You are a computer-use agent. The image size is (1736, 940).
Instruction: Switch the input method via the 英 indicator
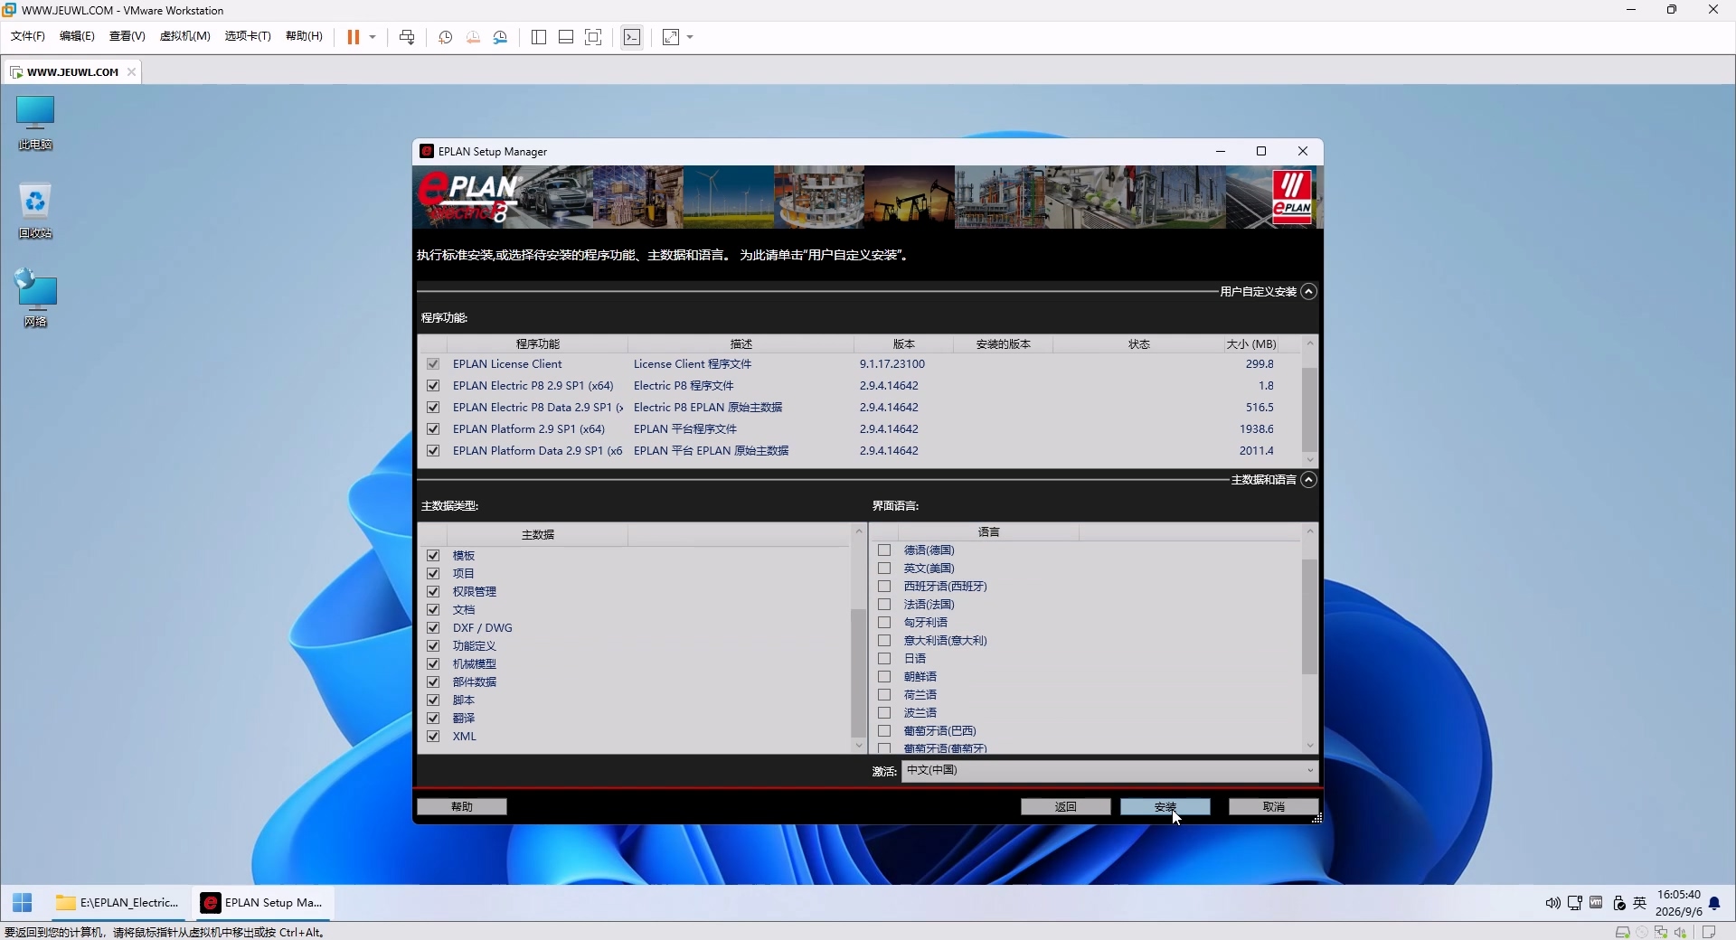click(1640, 903)
